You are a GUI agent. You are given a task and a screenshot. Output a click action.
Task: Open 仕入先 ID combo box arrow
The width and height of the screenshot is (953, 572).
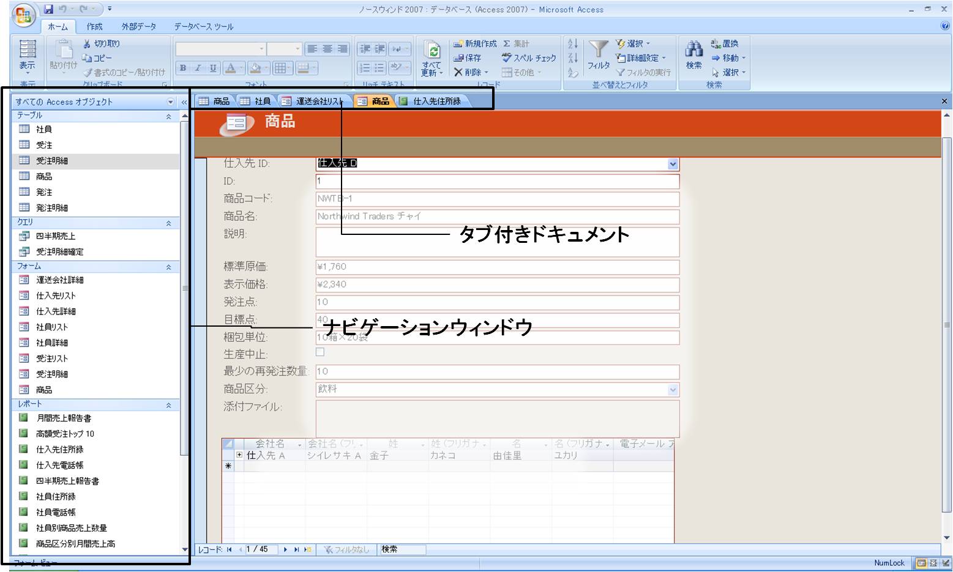tap(673, 163)
